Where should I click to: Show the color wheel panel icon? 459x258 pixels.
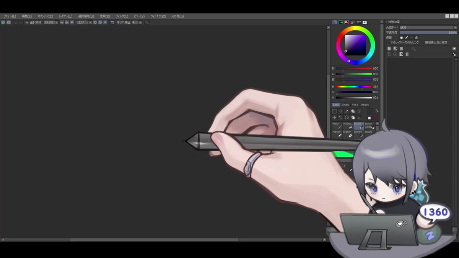[x=335, y=22]
